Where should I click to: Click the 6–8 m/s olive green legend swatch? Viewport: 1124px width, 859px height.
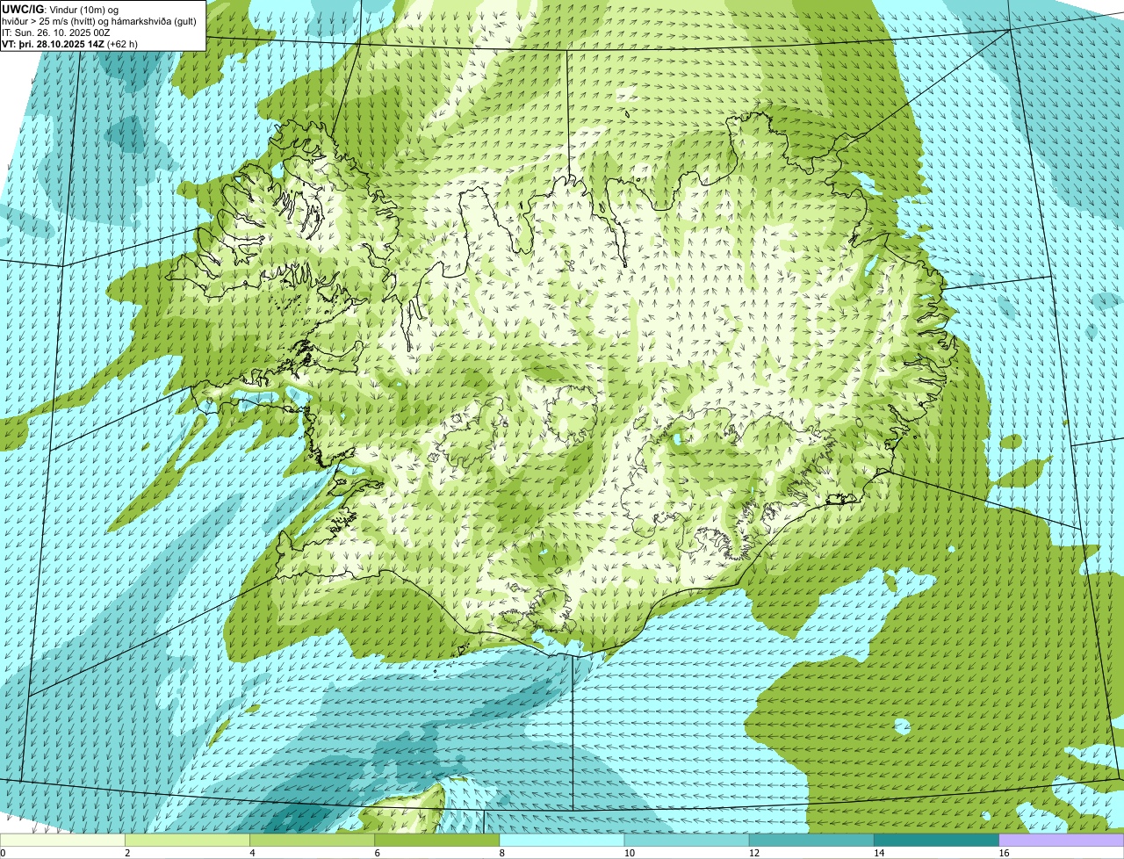[x=437, y=841]
